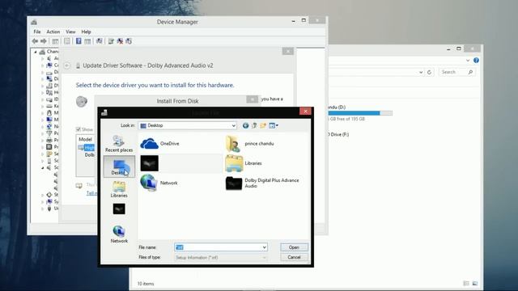Click the Scan for hardware changes toolbar icon
This screenshot has width=518, height=291.
tap(99, 41)
